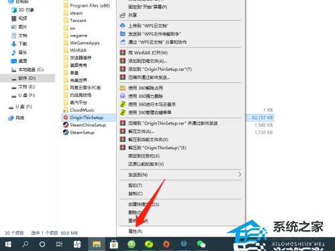Select 本地磁盘 (C:) drive
The image size is (335, 251).
pos(27,70)
